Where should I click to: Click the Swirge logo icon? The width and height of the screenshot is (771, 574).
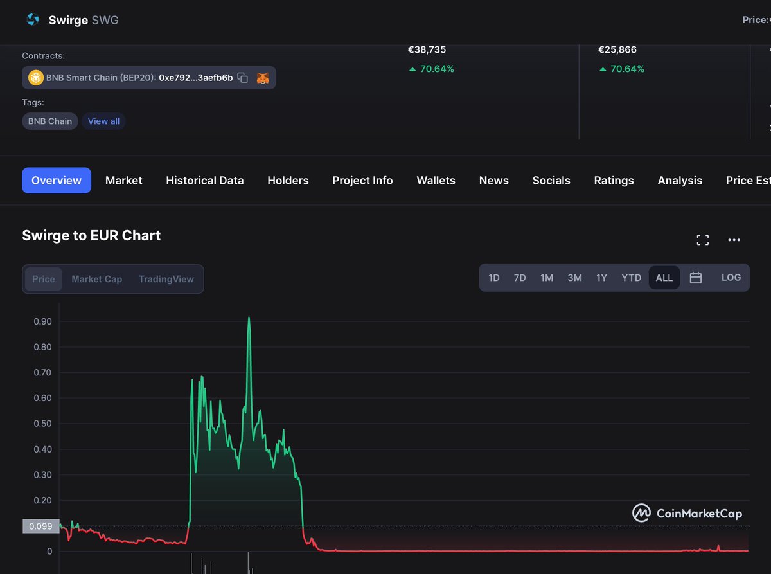(x=33, y=20)
